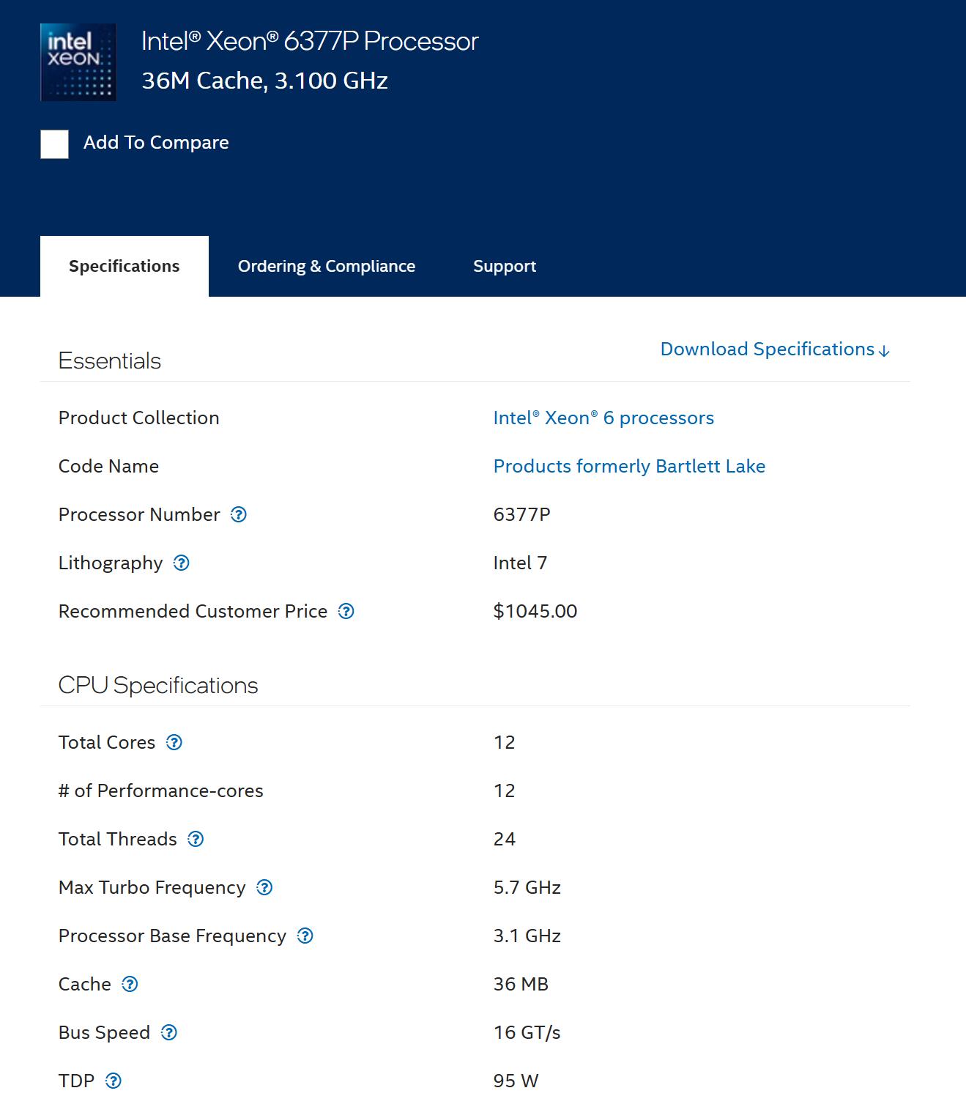Show help for Total Cores
The height and width of the screenshot is (1107, 966).
point(174,742)
